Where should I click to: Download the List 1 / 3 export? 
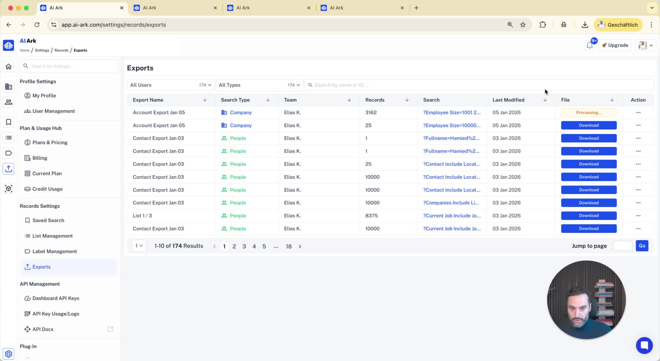[x=588, y=216]
